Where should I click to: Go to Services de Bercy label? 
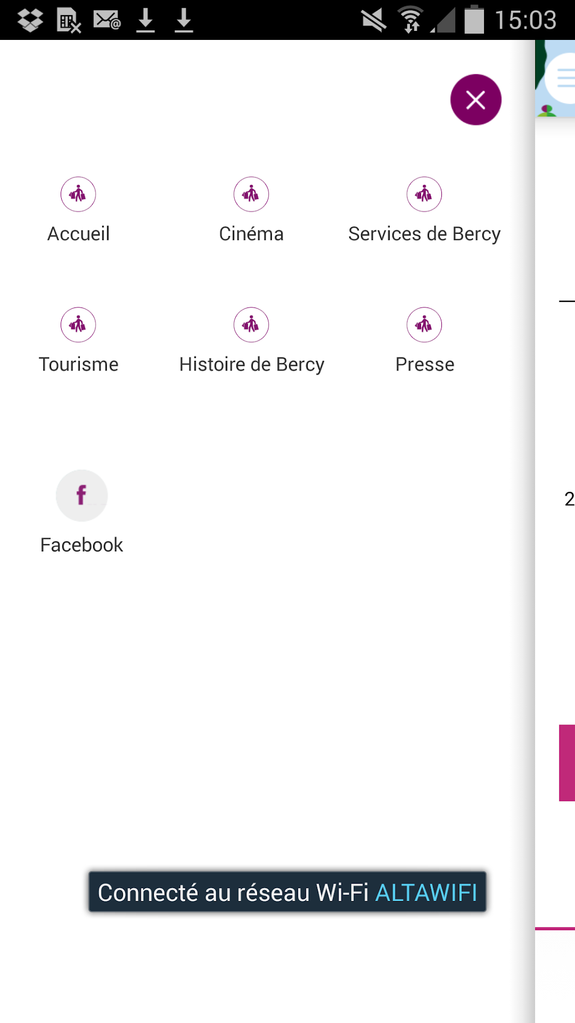point(424,234)
